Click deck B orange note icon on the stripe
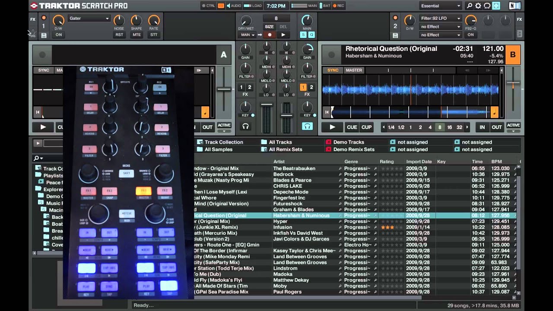 point(495,112)
